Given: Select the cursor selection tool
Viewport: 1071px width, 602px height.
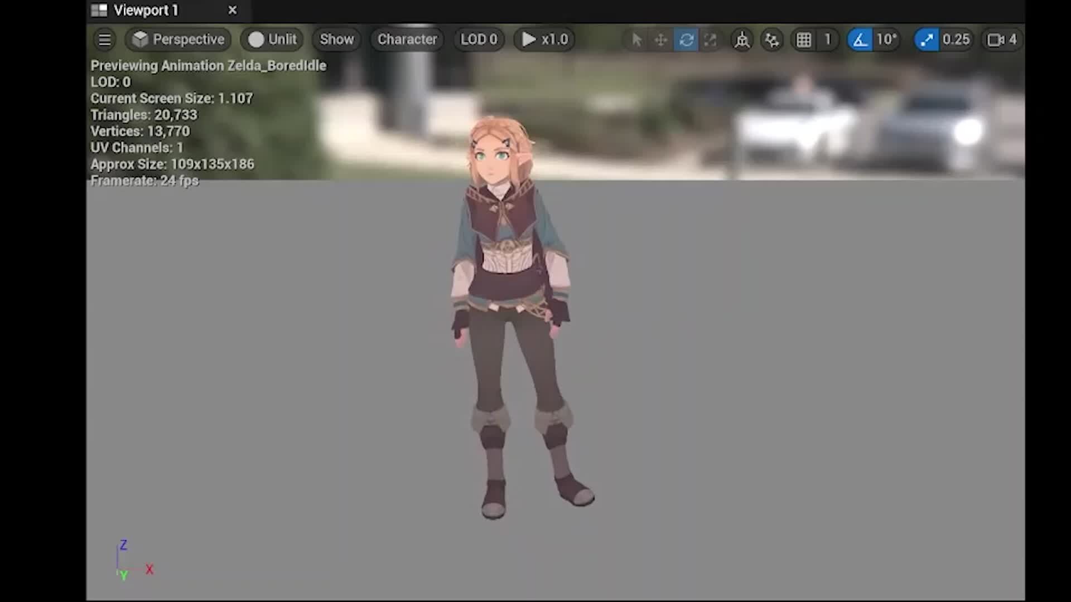Looking at the screenshot, I should 636,40.
